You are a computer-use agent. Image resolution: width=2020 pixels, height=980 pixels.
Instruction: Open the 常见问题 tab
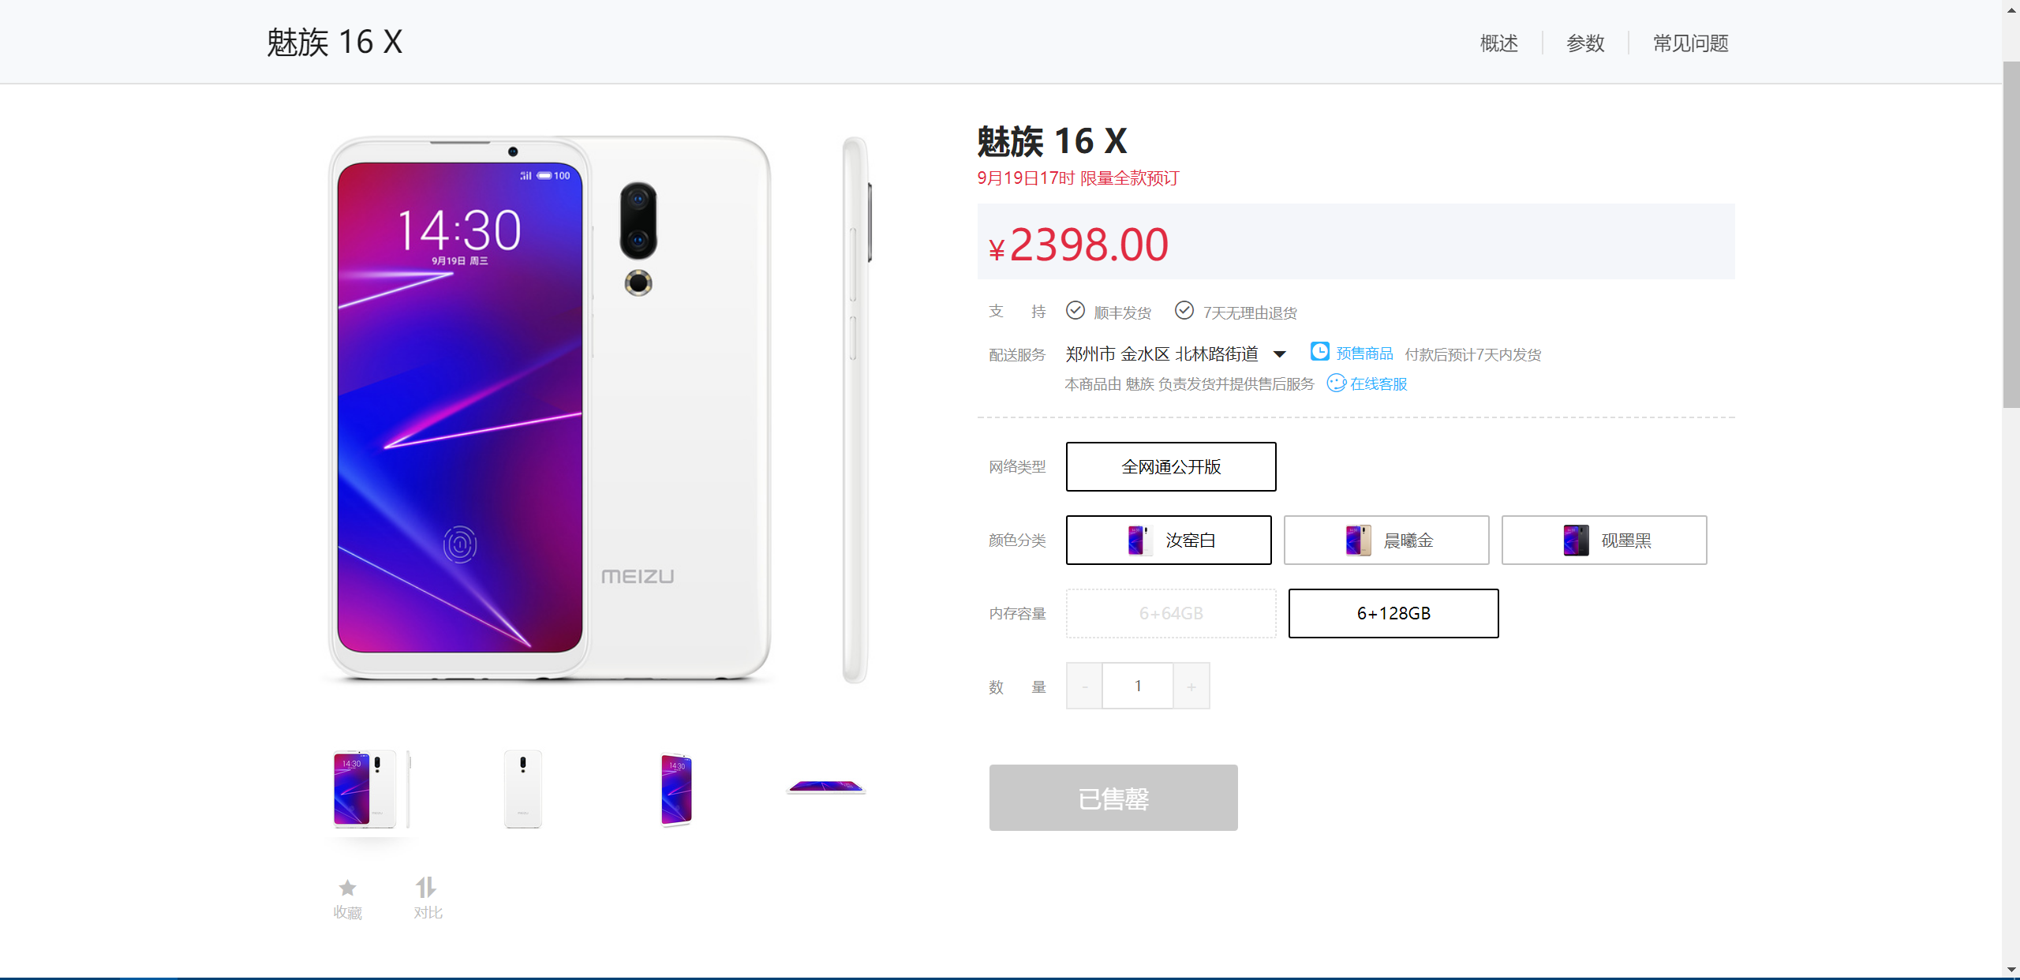pos(1690,43)
